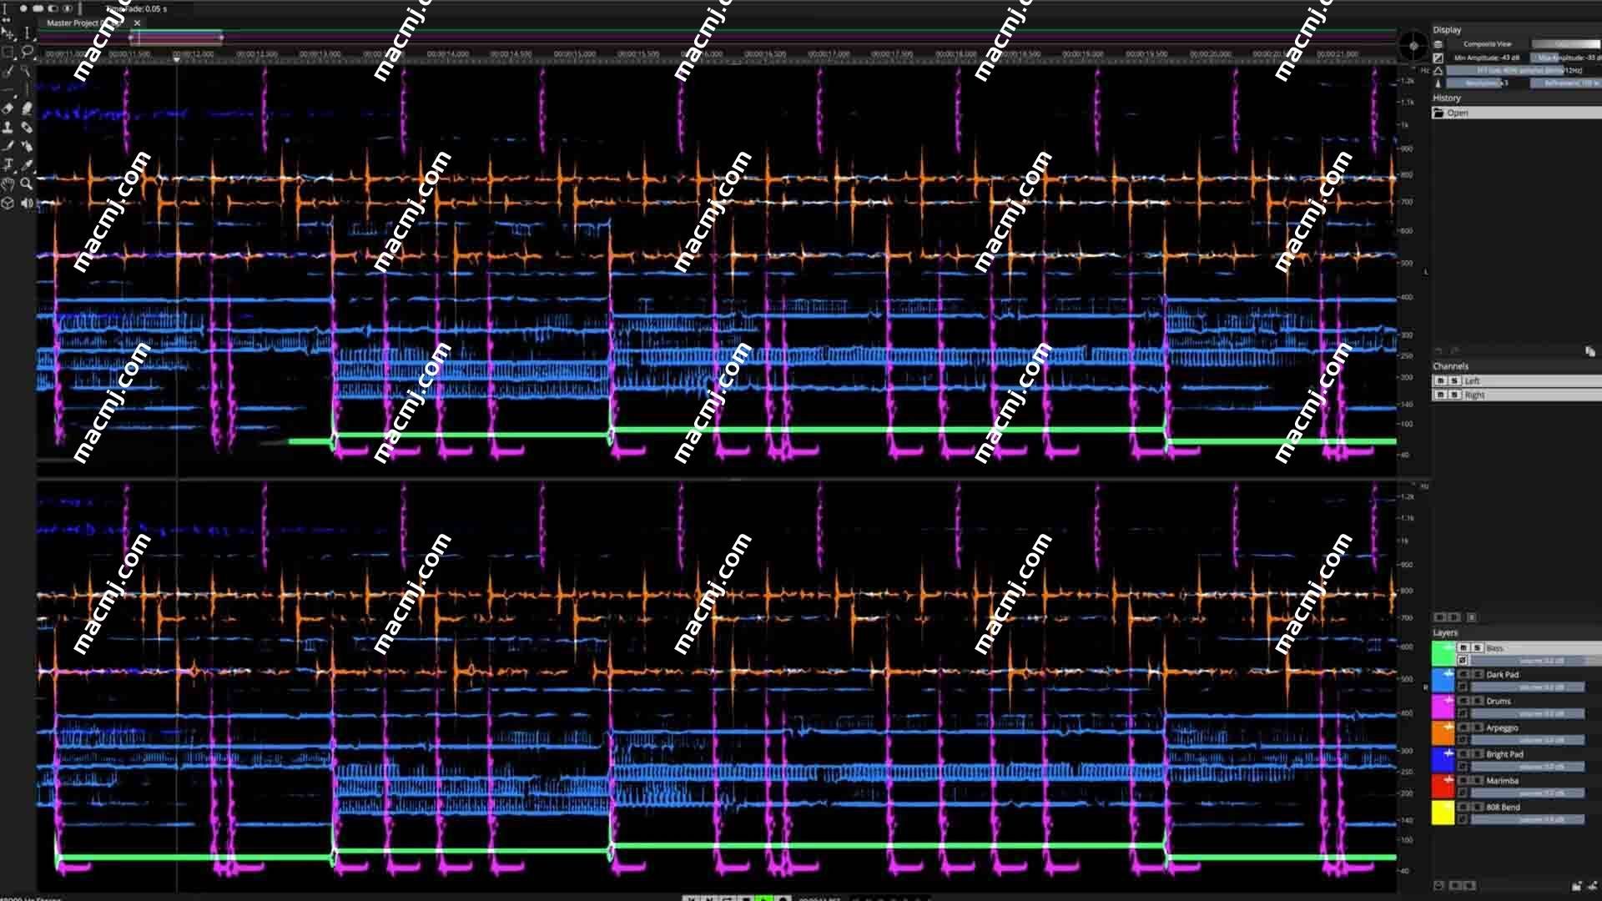The image size is (1602, 901).
Task: Click the undo arrow in History panel
Action: tap(1438, 351)
